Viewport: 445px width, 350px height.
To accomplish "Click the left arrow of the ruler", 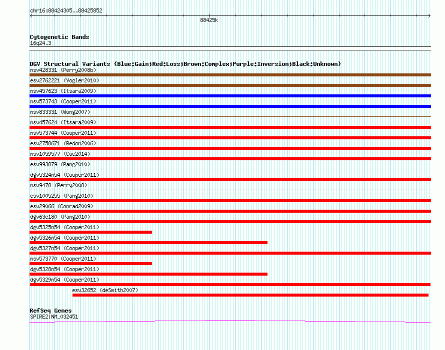I will pos(31,16).
